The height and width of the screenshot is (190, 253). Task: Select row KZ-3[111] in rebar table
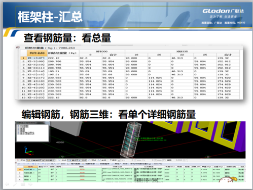[130, 68]
